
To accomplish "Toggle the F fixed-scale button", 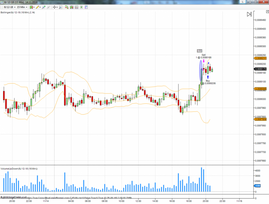I will click(x=267, y=12).
